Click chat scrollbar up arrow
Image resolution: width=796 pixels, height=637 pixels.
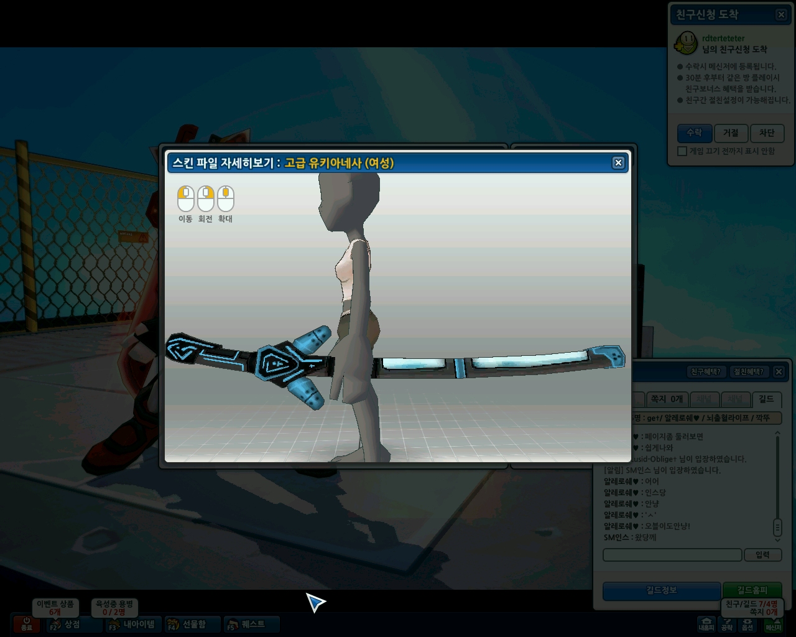(x=777, y=434)
